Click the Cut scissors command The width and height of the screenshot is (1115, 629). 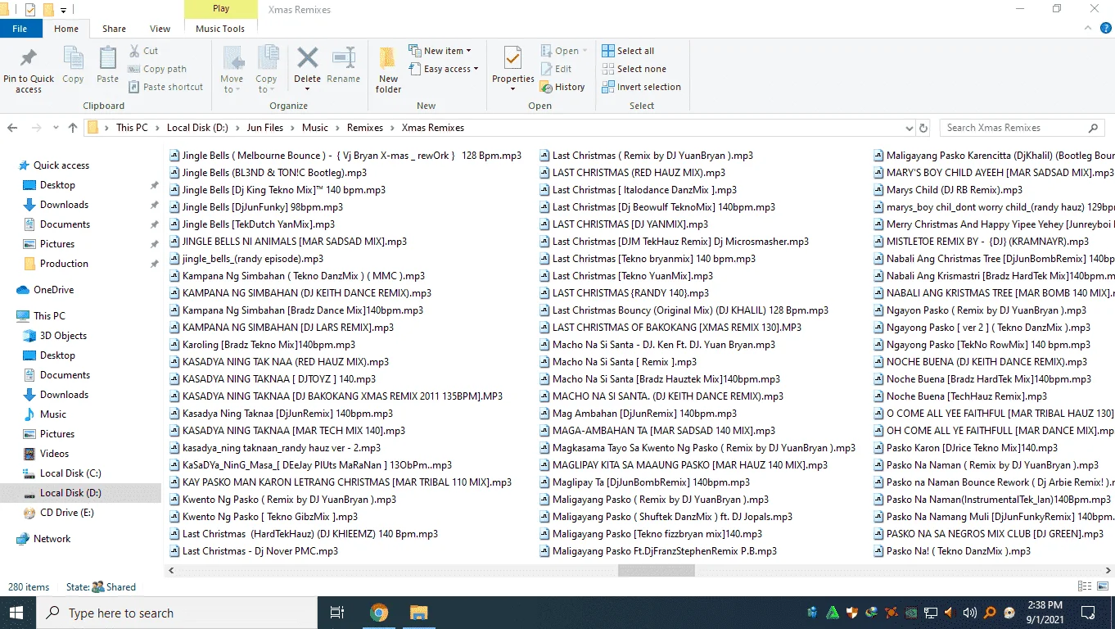[x=143, y=51]
